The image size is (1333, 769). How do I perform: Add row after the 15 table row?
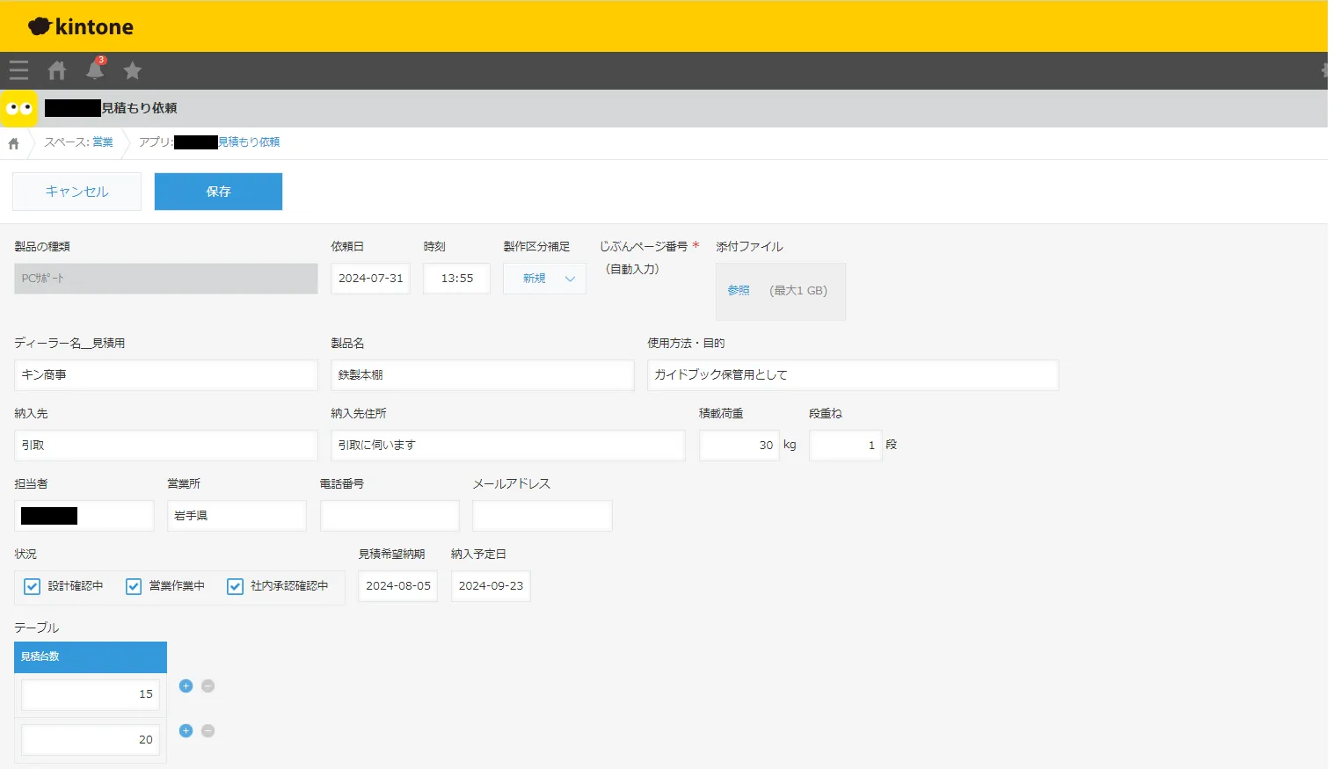(x=186, y=686)
